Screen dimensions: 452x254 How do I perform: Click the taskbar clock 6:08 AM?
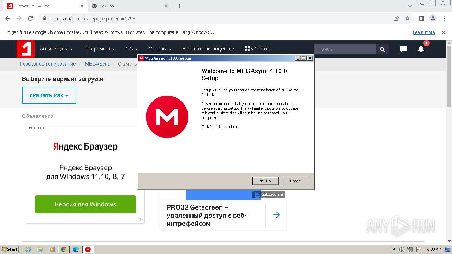point(434,249)
